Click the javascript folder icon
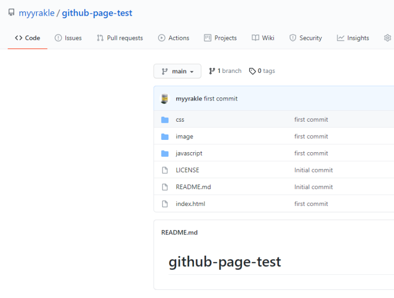The height and width of the screenshot is (298, 394). point(165,153)
